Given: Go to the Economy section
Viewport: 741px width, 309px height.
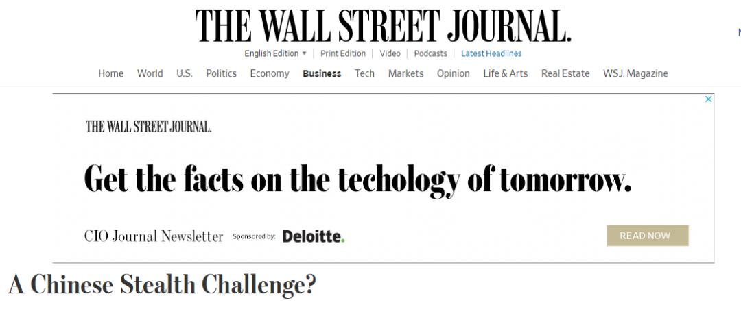Looking at the screenshot, I should pos(270,73).
